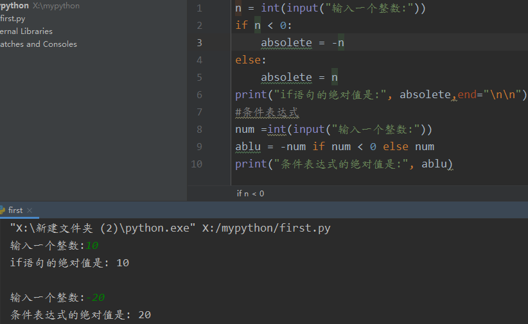Viewport: 528px width, 324px height.
Task: Click 'ablu = -num if num < 0' line
Action: click(x=335, y=147)
